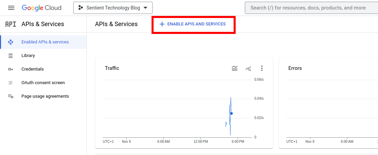
Task: Click the project selector dropdown arrow
Action: (146, 8)
